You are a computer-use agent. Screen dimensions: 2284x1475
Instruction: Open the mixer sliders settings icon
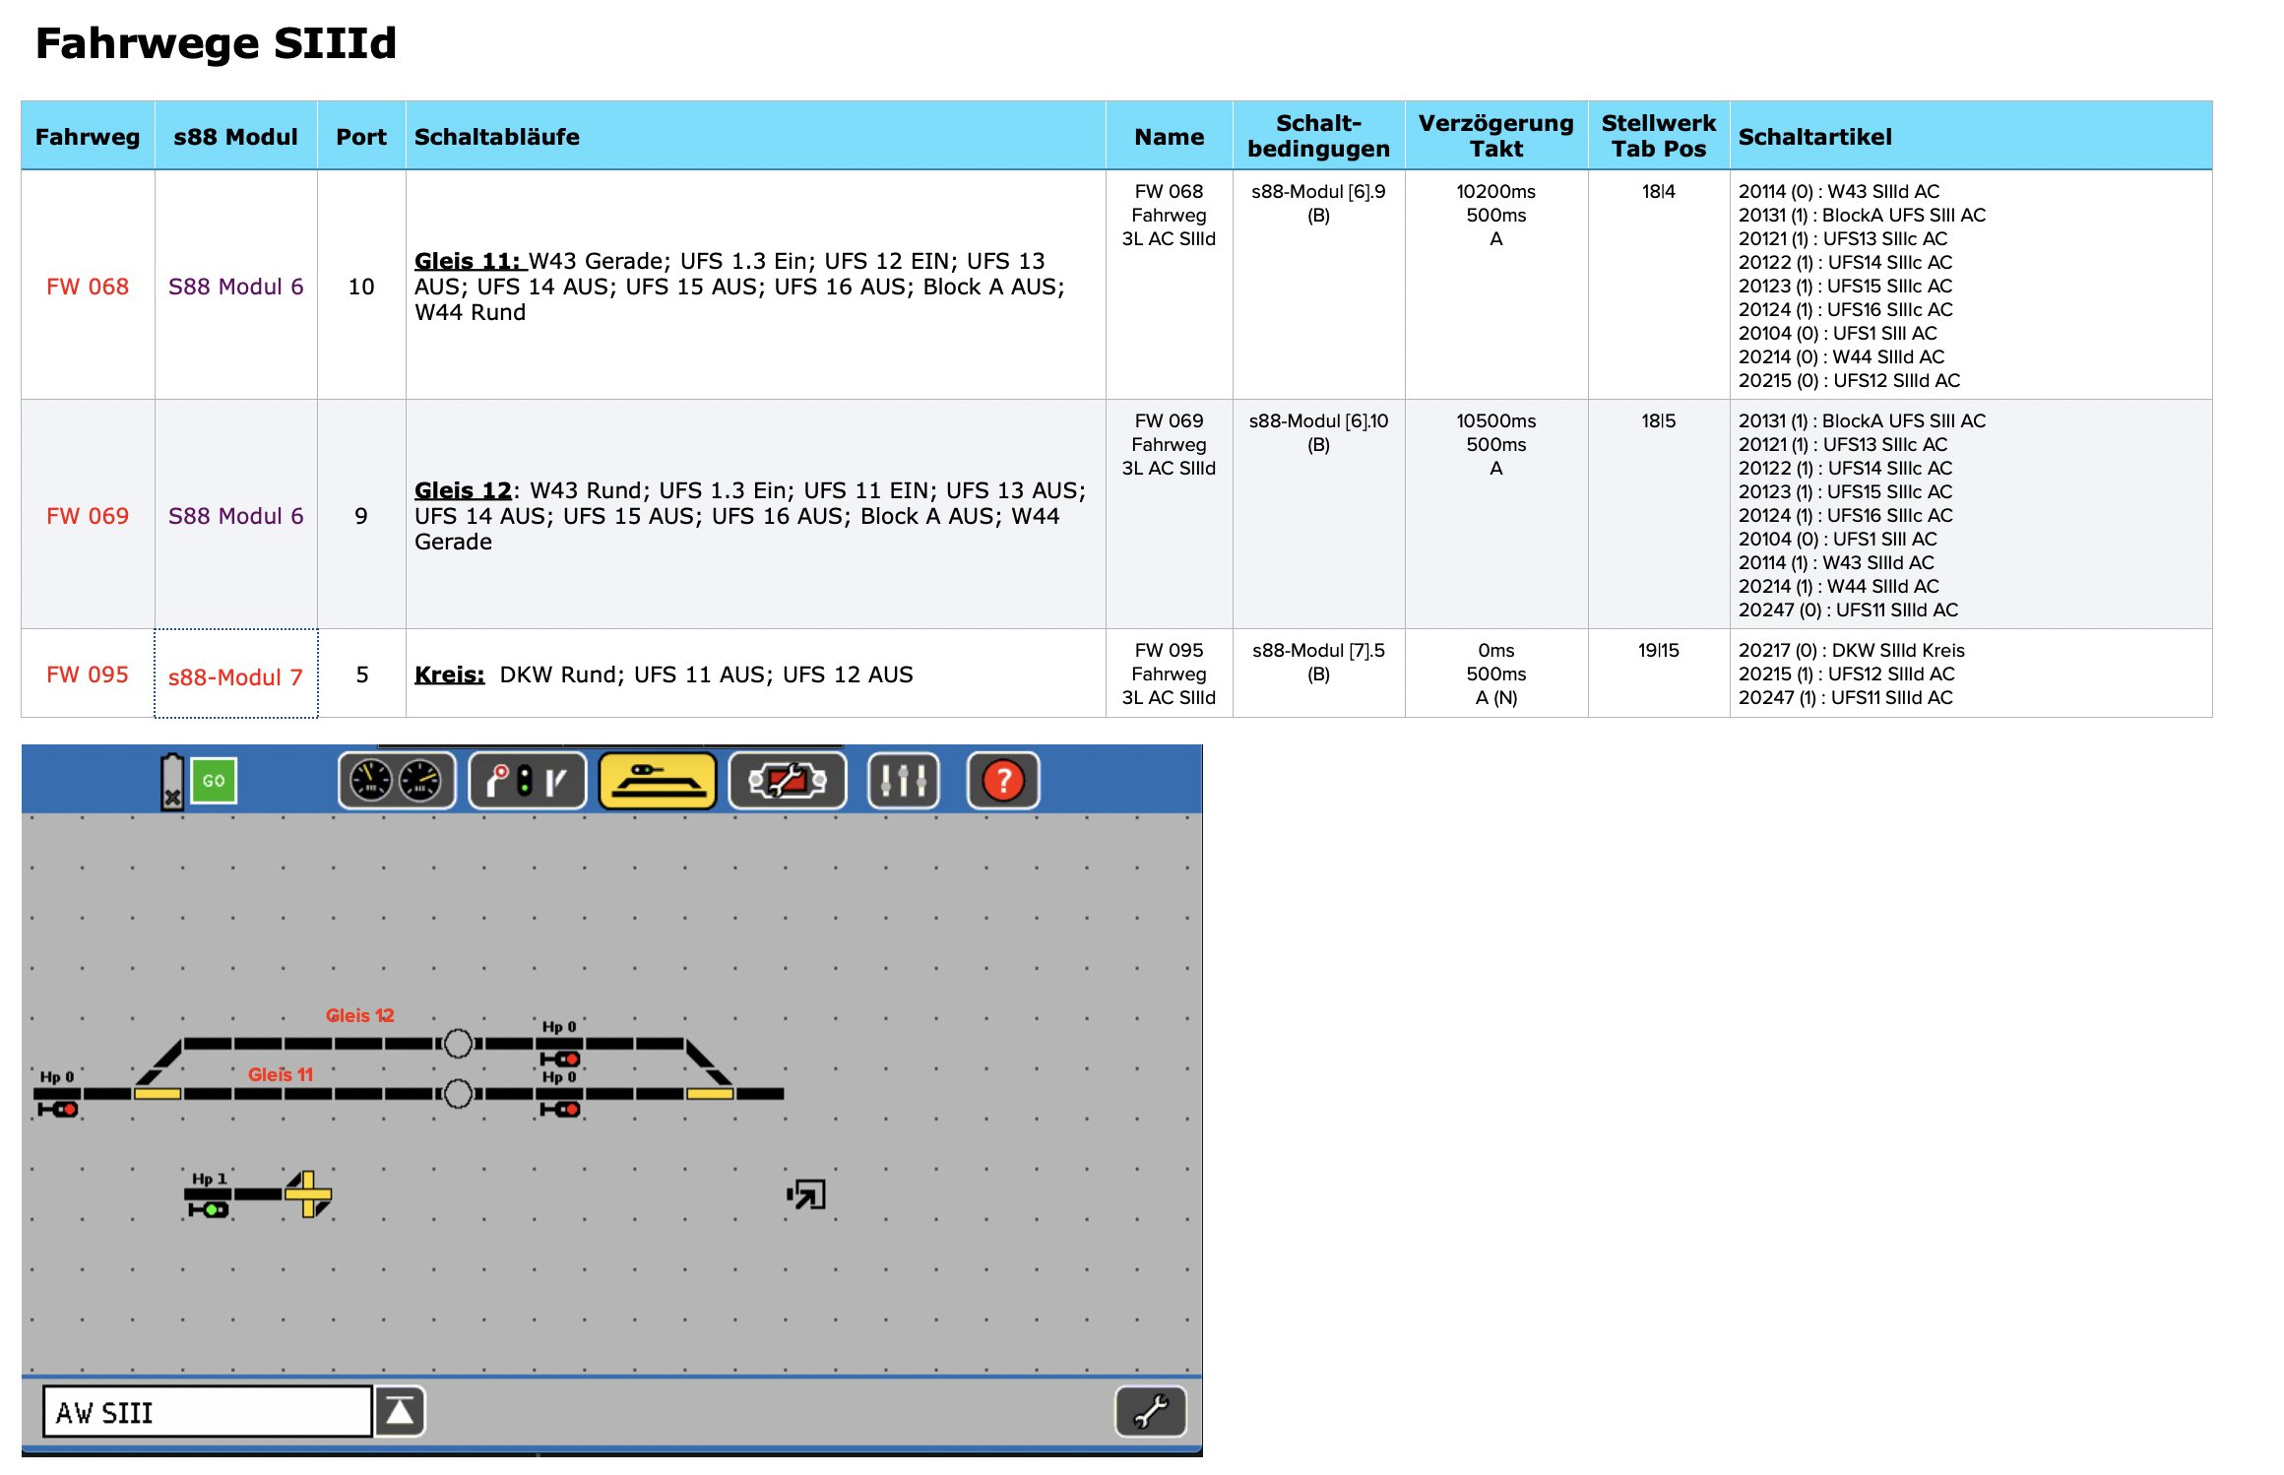pos(903,781)
